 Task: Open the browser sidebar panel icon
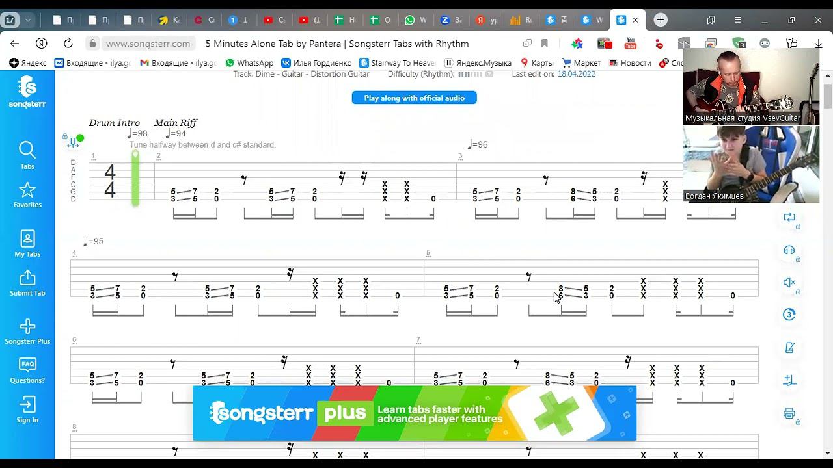(711, 20)
